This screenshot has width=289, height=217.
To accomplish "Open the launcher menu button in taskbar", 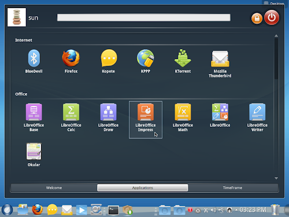I will pos(7,210).
